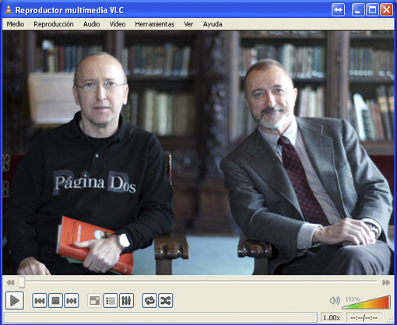The height and width of the screenshot is (325, 397).
Task: Toggle random shuffle playback
Action: click(166, 301)
